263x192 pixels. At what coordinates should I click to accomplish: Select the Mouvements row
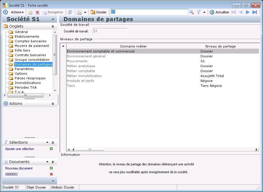click(163, 61)
